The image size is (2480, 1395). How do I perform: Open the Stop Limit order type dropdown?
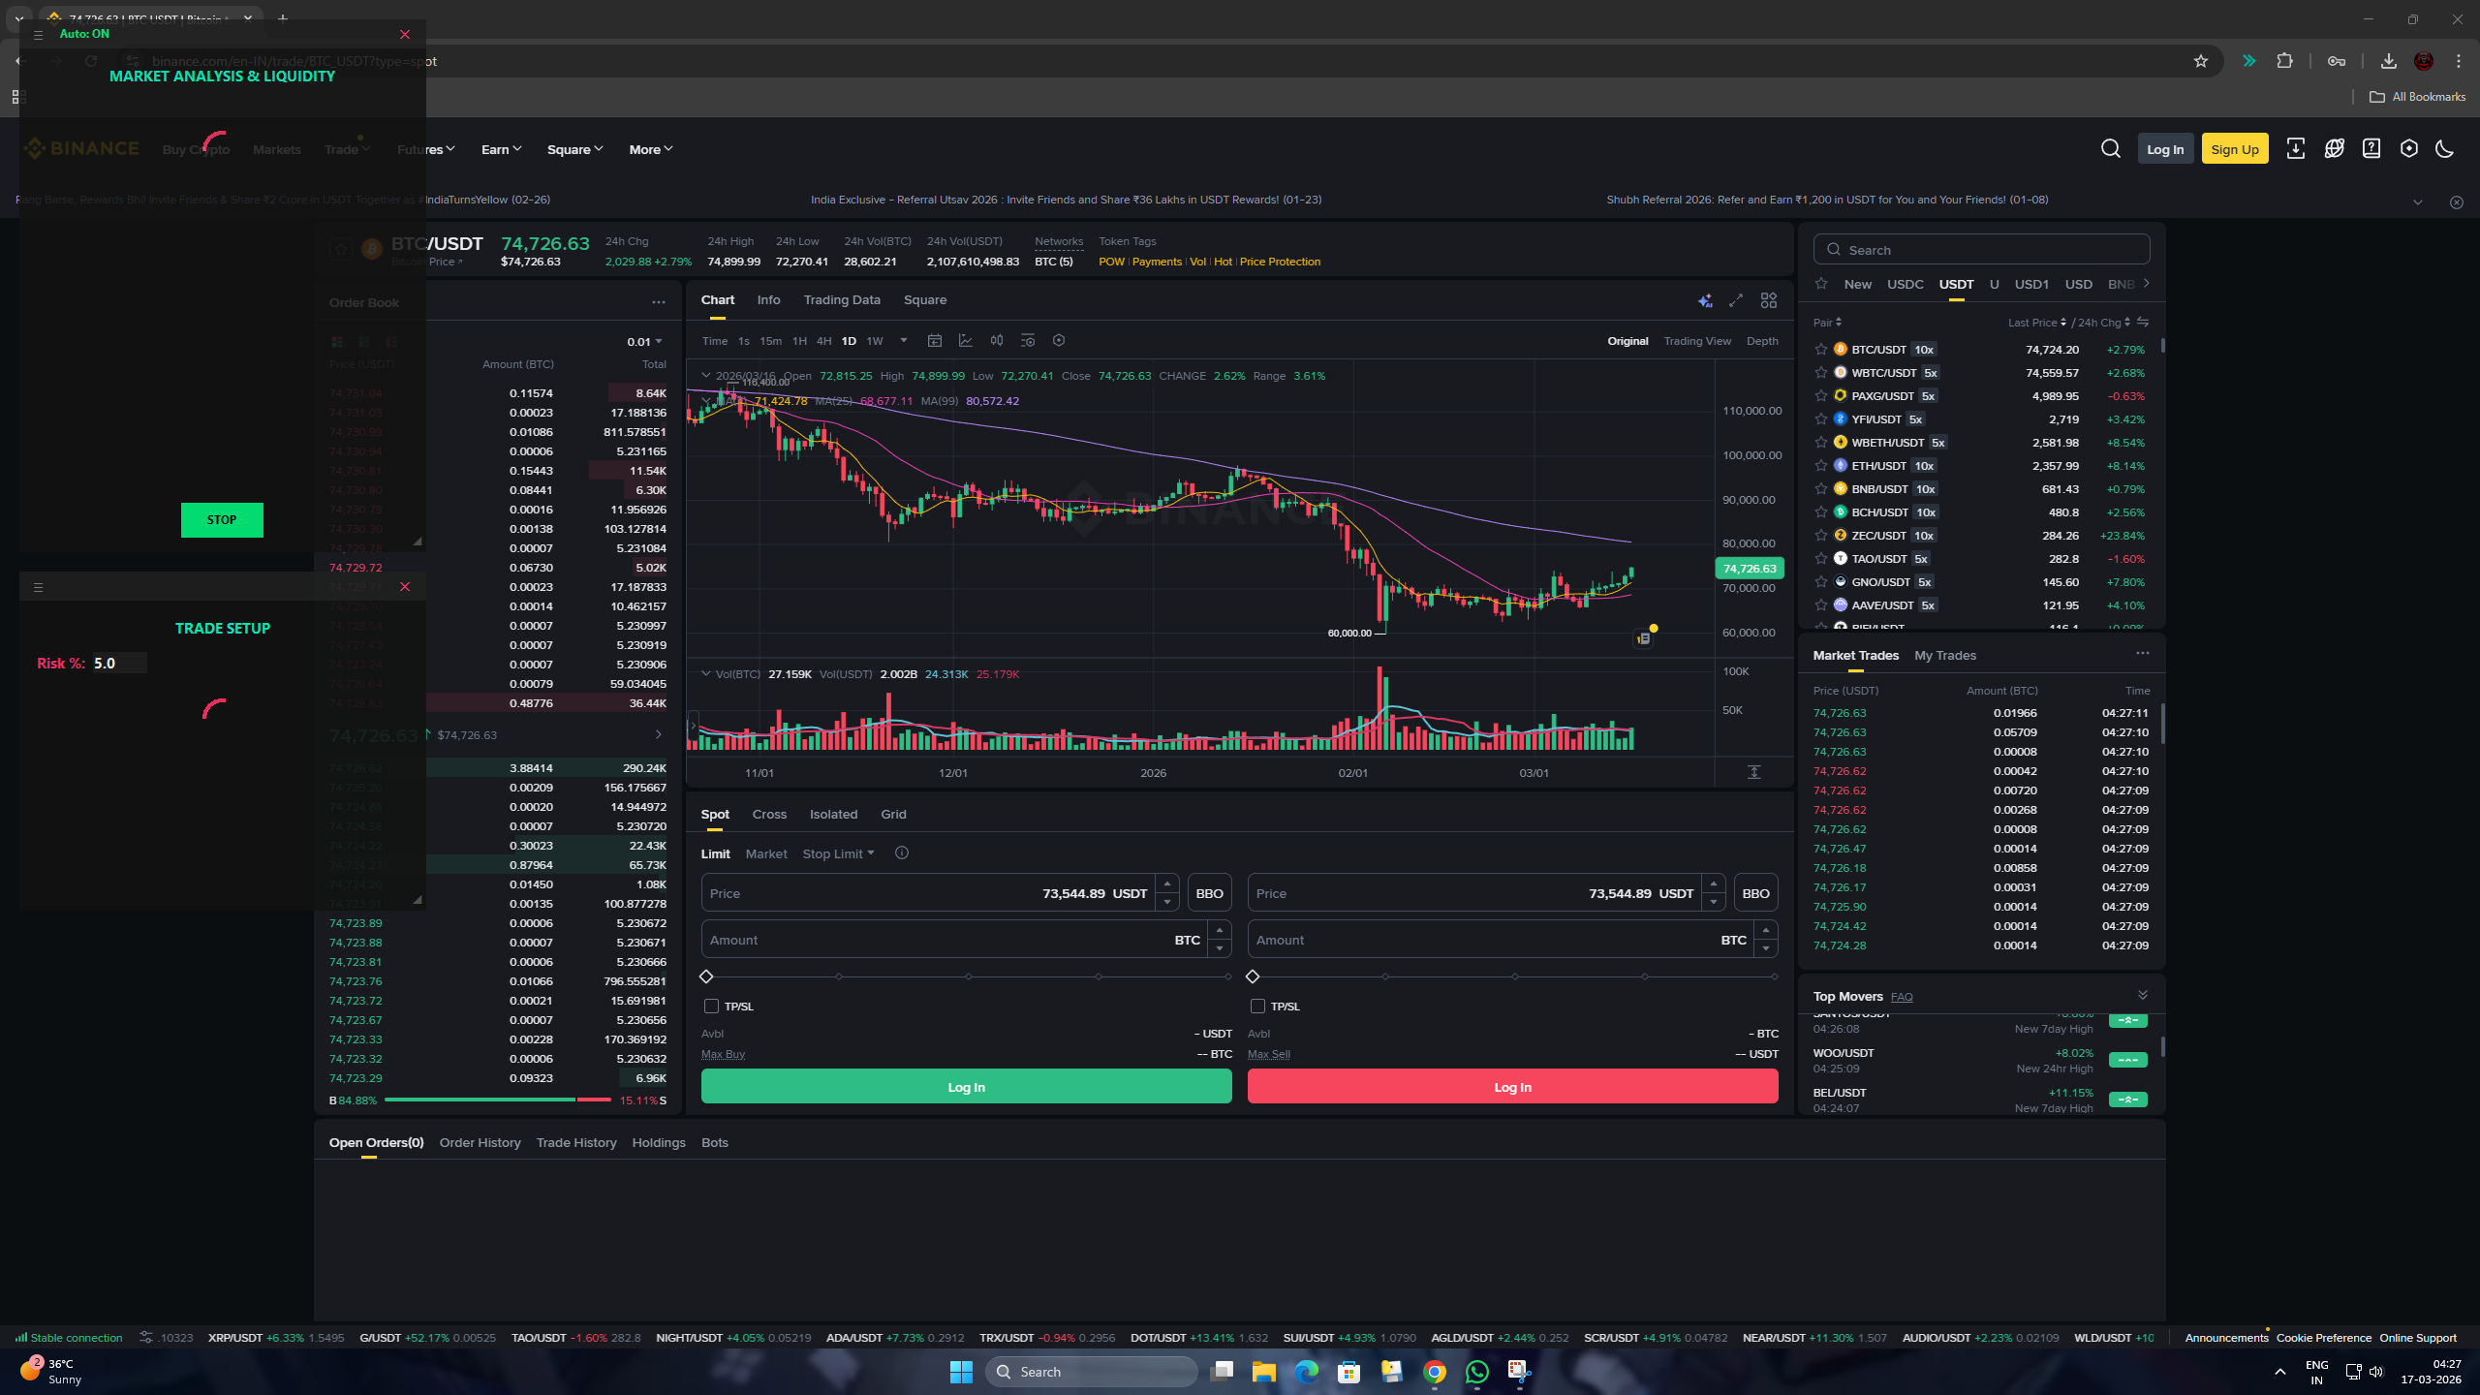[838, 853]
